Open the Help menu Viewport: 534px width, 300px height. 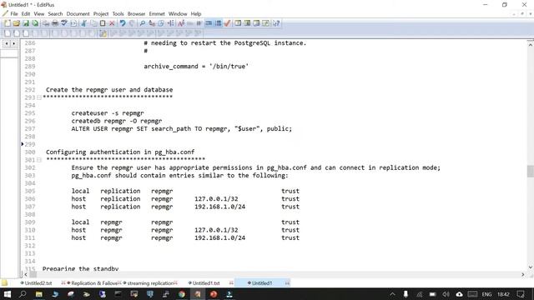pyautogui.click(x=196, y=14)
